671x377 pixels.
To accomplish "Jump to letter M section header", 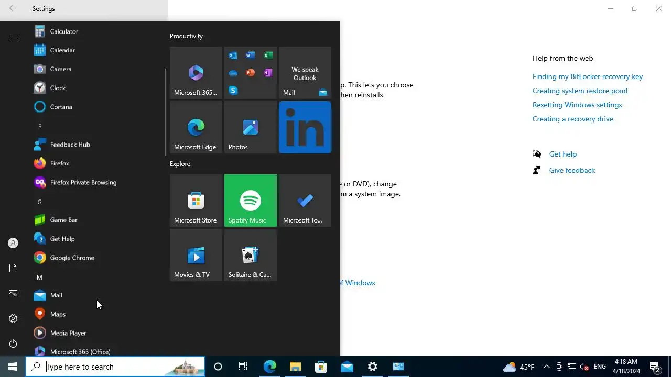I will [39, 277].
